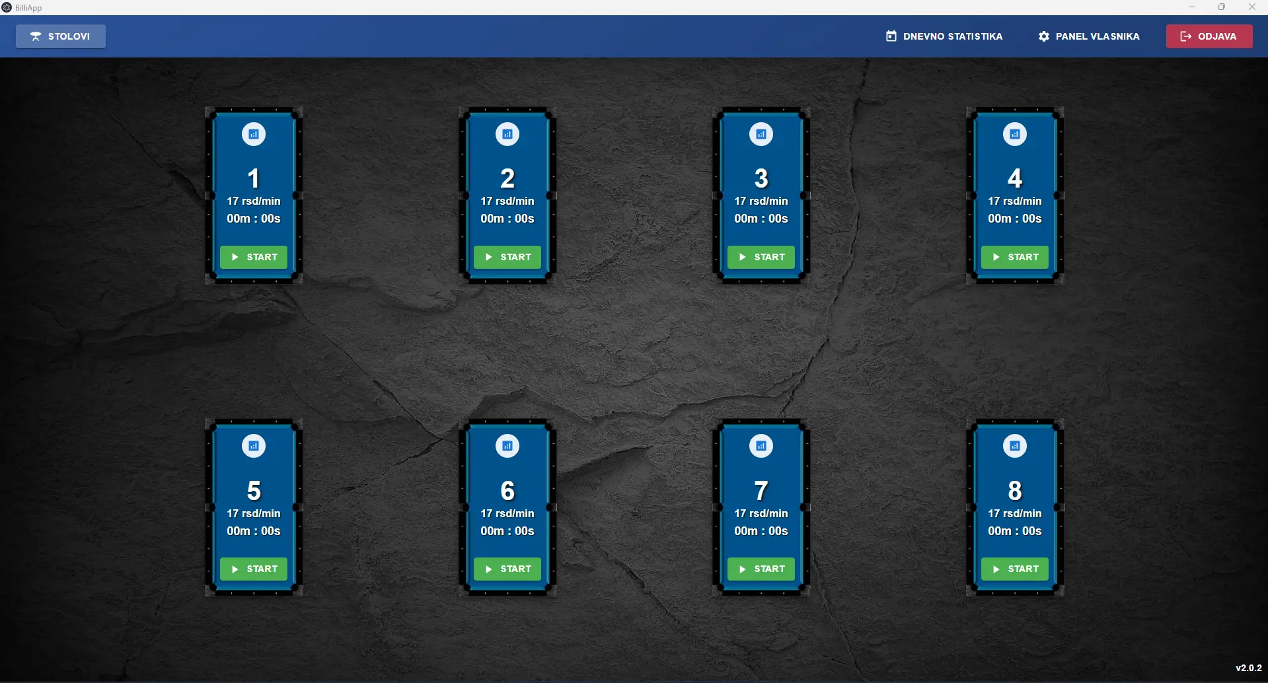Viewport: 1268px width, 683px height.
Task: Start the timer on table 4
Action: tap(1015, 257)
